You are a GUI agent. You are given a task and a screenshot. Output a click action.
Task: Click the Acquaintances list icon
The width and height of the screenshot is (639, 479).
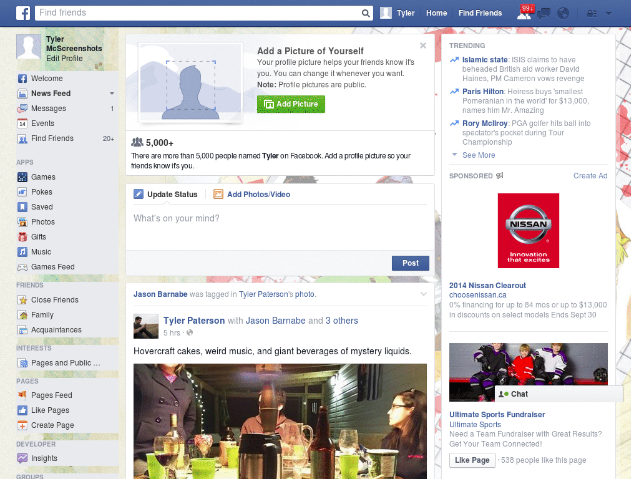(22, 330)
